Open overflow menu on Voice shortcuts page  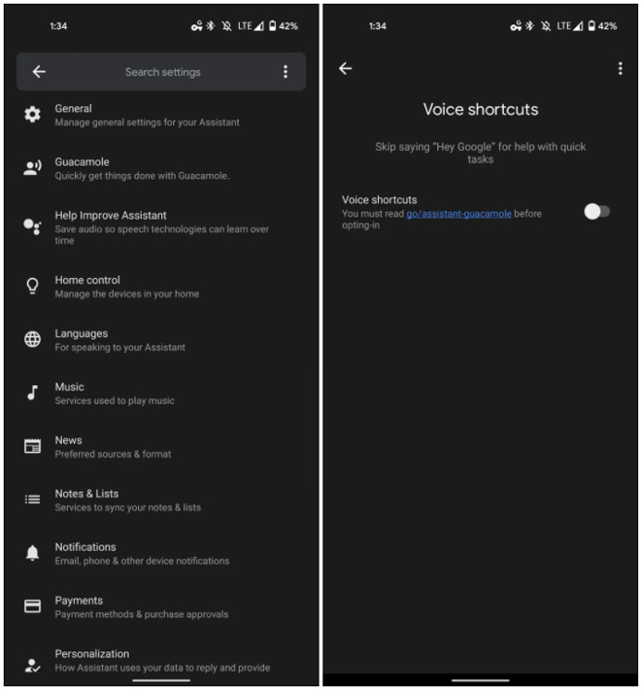point(620,69)
